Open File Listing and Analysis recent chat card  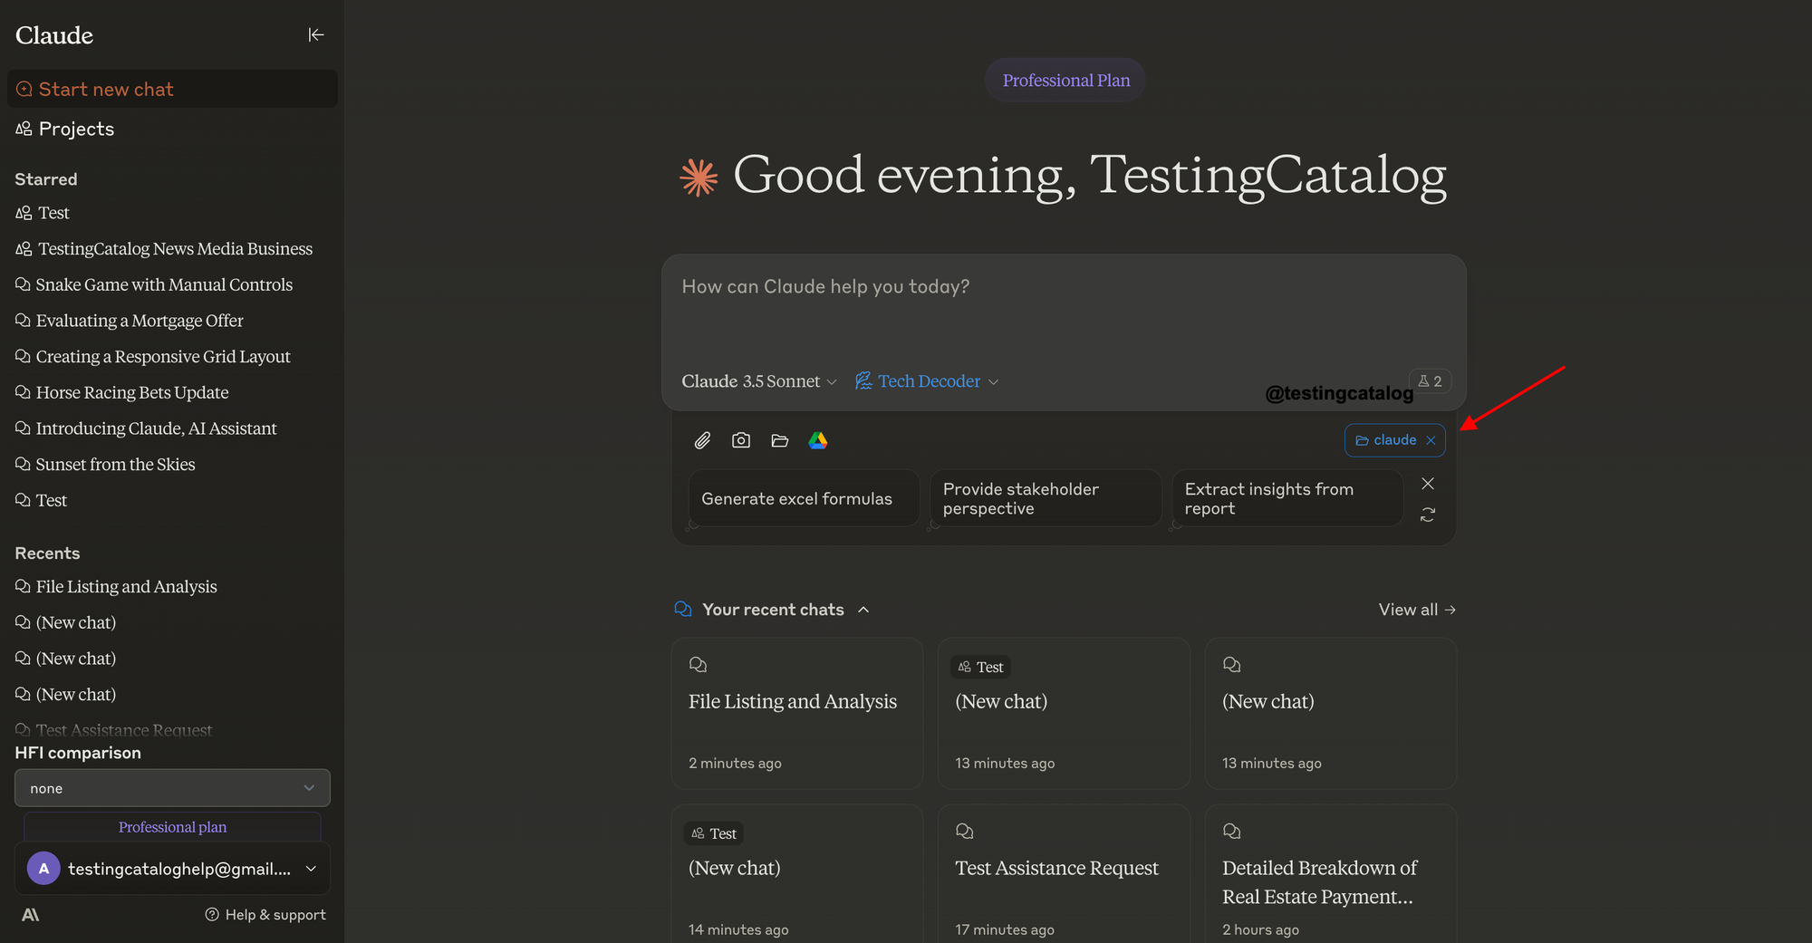click(797, 713)
